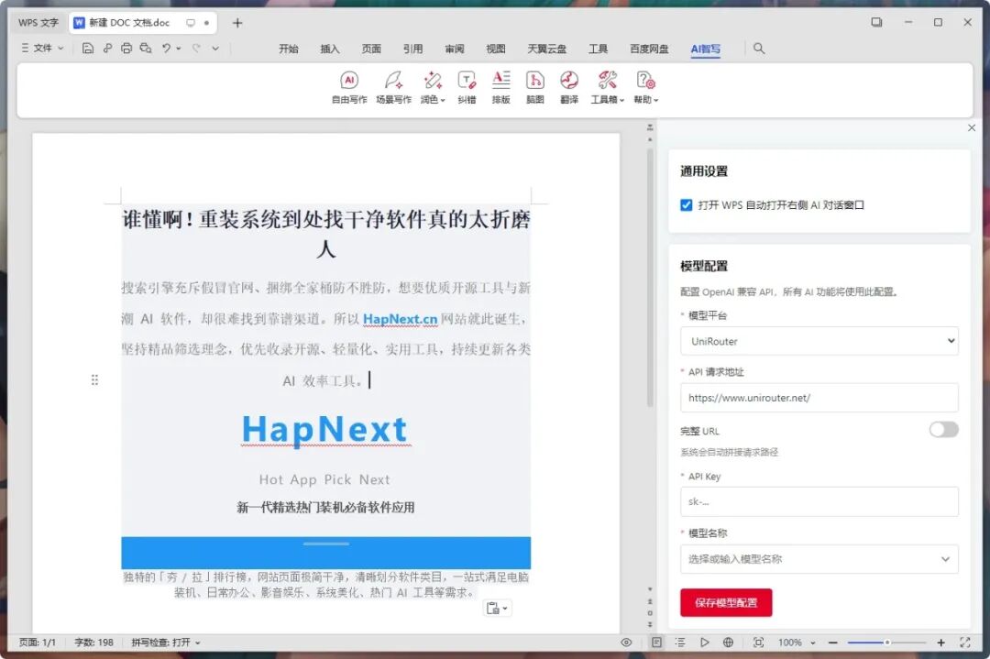Click the save icon in quick access toolbar

click(x=88, y=48)
